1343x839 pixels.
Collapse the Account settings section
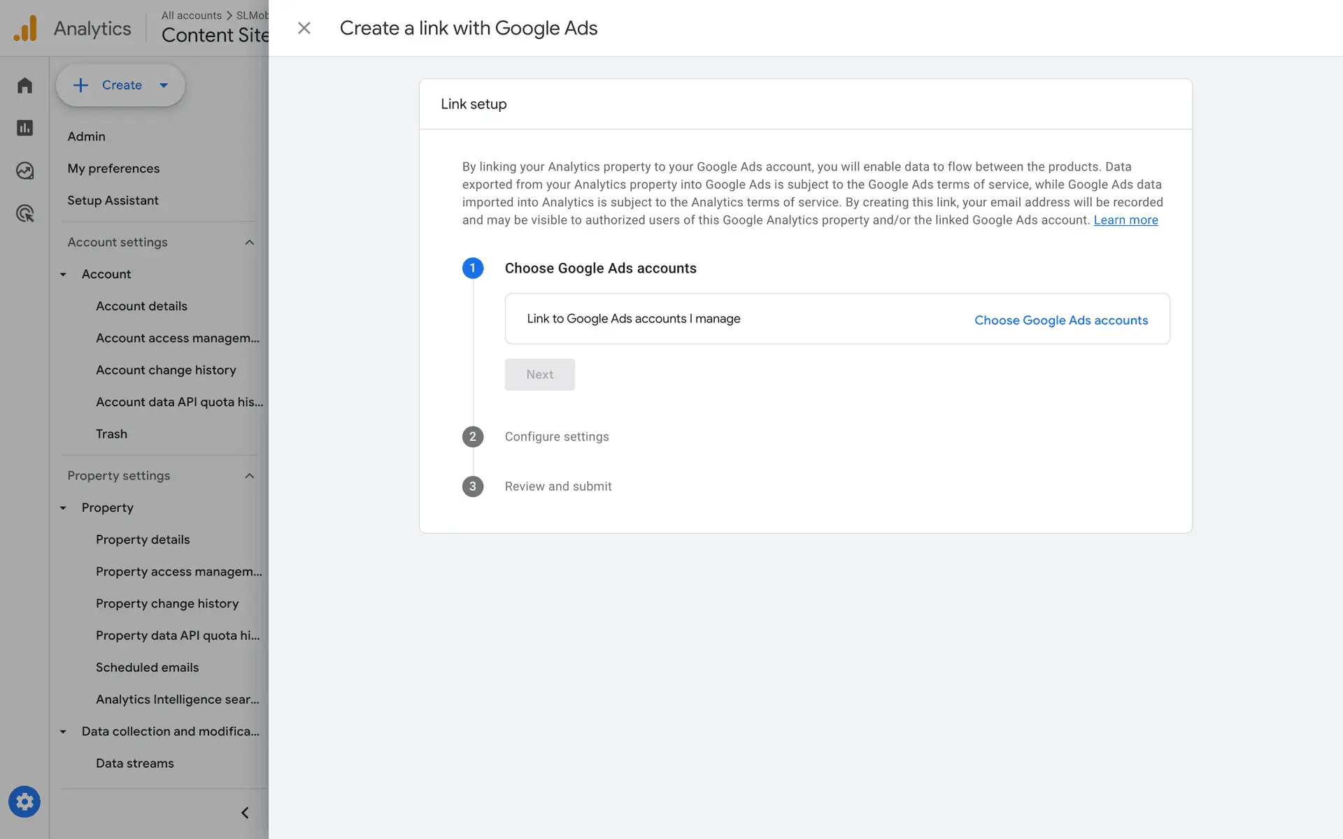[249, 242]
